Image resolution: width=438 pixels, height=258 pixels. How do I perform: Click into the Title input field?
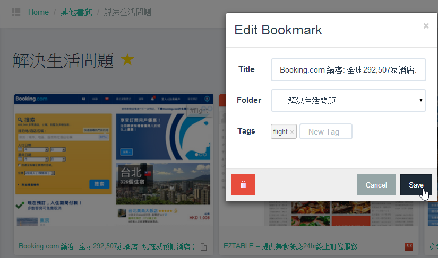[348, 69]
